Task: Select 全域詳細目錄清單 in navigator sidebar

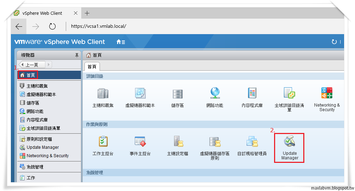Action: coord(49,128)
